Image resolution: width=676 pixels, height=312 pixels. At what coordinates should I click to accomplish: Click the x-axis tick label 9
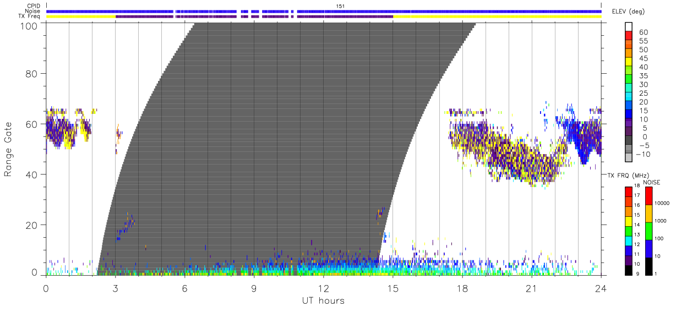(254, 288)
